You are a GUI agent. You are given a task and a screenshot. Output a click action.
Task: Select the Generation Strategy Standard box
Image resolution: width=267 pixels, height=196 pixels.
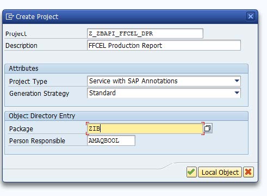(x=164, y=93)
